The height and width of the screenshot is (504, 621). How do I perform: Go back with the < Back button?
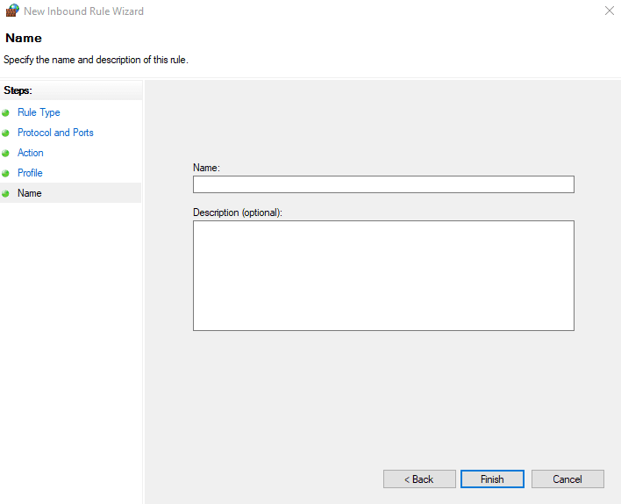419,479
